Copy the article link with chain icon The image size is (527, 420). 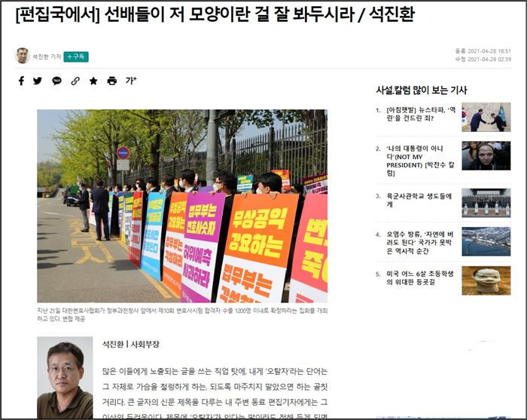(x=75, y=81)
